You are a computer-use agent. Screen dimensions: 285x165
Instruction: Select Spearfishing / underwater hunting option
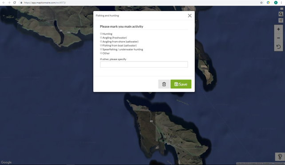tap(101, 49)
